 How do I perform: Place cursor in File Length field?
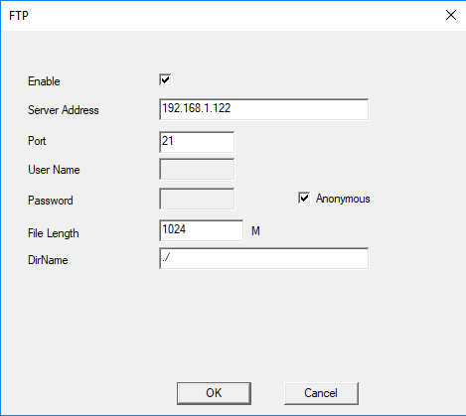click(x=201, y=230)
